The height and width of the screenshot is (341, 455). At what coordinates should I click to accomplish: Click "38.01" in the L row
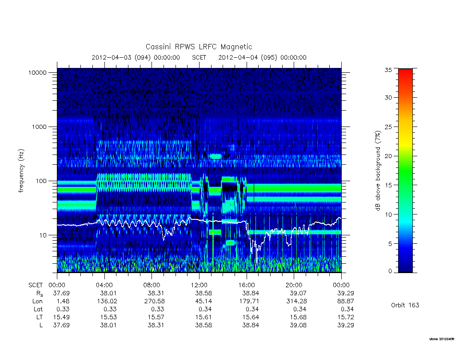tap(108, 325)
